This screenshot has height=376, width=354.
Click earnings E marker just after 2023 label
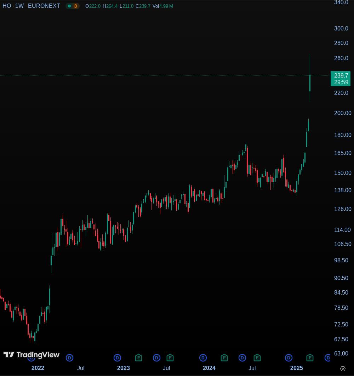pos(139,358)
